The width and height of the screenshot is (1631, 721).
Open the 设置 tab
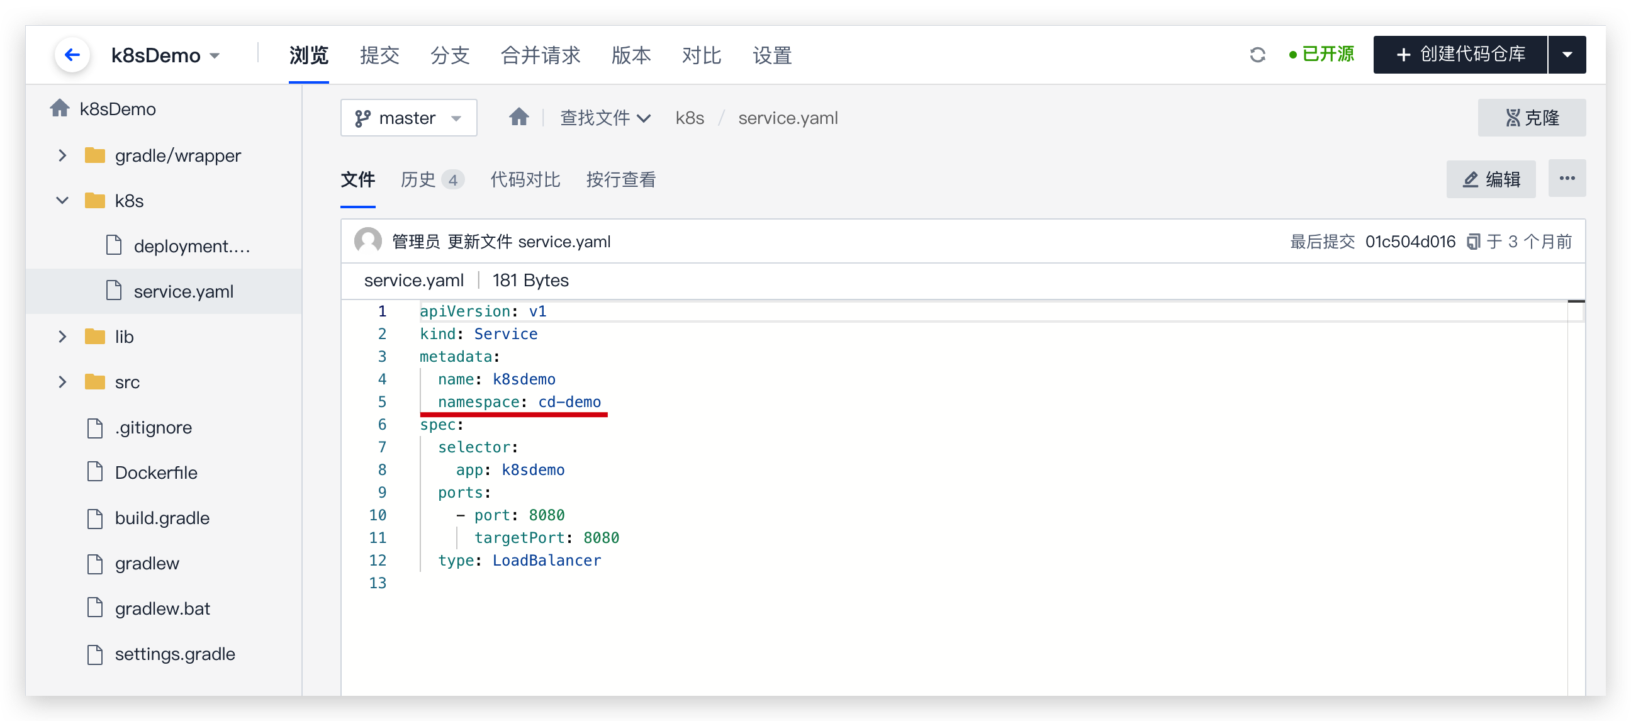[772, 55]
